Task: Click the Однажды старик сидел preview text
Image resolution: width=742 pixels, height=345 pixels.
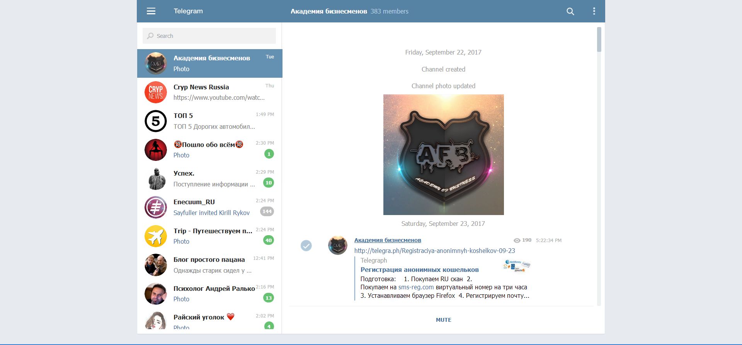Action: click(213, 270)
